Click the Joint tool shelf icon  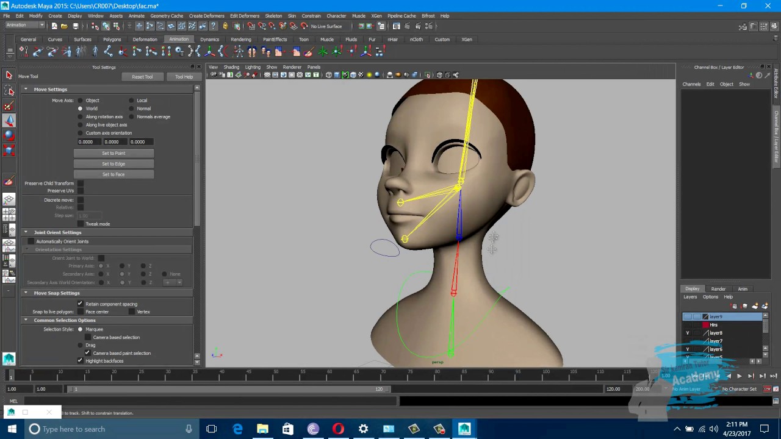(x=109, y=52)
